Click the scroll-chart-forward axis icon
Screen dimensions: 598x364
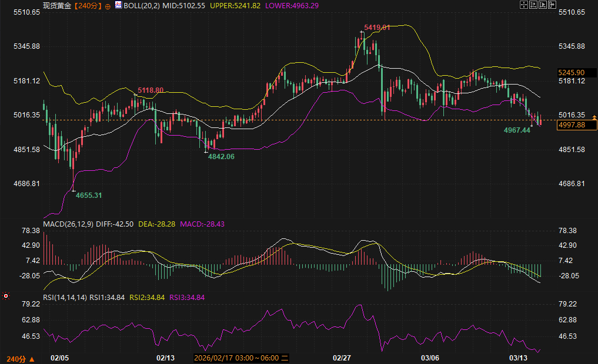pyautogui.click(x=543, y=5)
